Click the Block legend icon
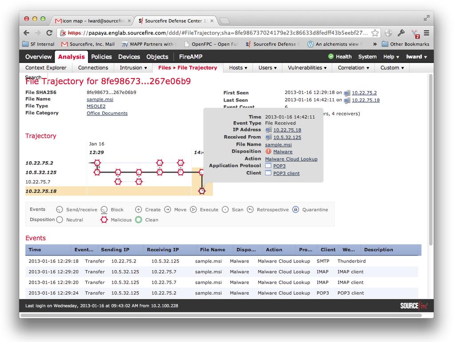 point(104,209)
